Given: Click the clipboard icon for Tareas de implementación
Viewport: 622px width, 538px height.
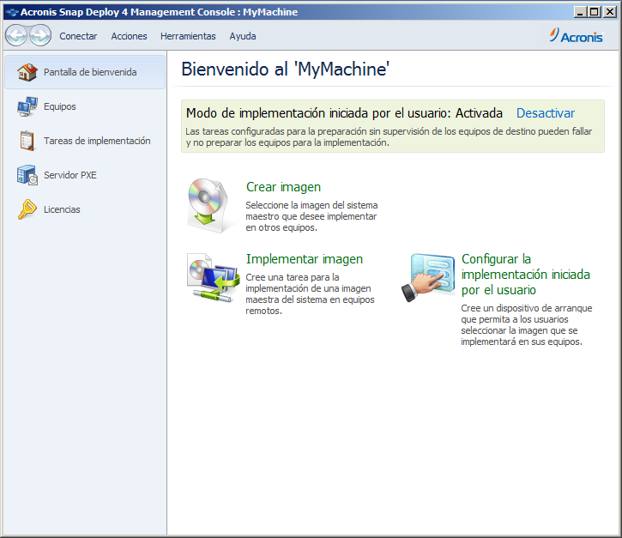Looking at the screenshot, I should pos(27,141).
